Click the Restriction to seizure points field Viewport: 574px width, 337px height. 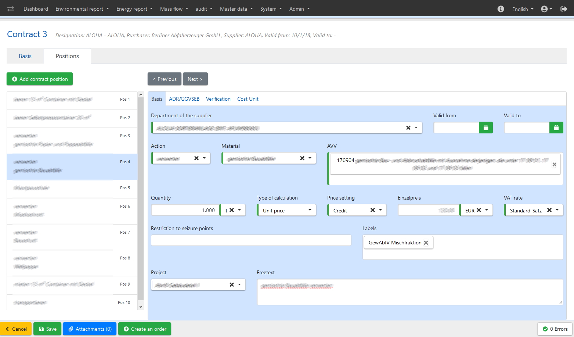point(251,240)
